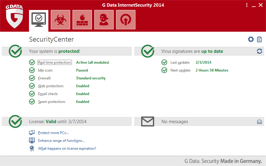The width and height of the screenshot is (266, 166).
Task: Select the SecurityCenter monitor tab
Action: (x=39, y=20)
